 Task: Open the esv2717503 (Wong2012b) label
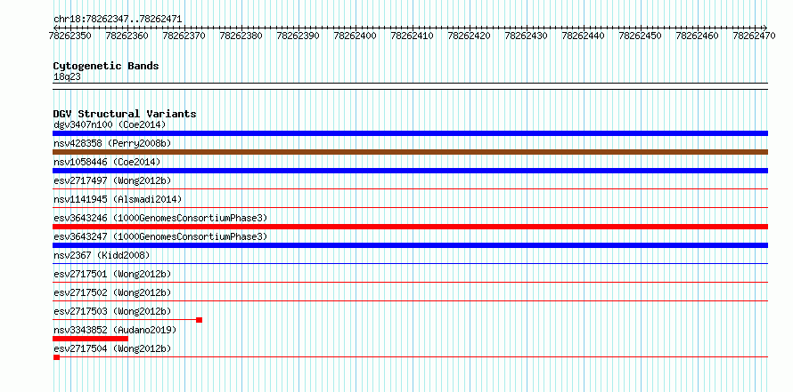pos(112,311)
